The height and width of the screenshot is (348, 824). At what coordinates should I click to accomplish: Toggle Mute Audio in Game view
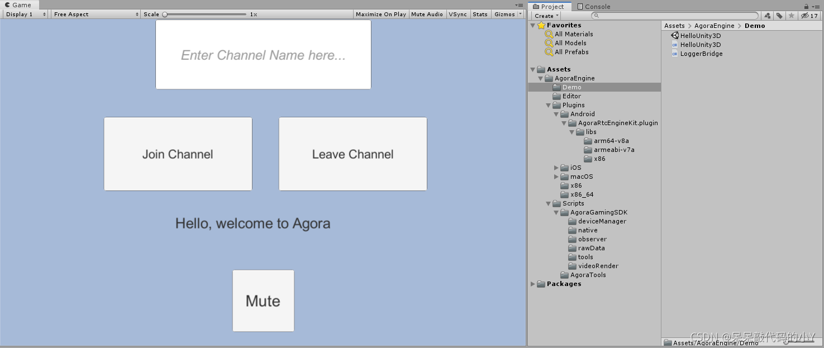point(427,15)
